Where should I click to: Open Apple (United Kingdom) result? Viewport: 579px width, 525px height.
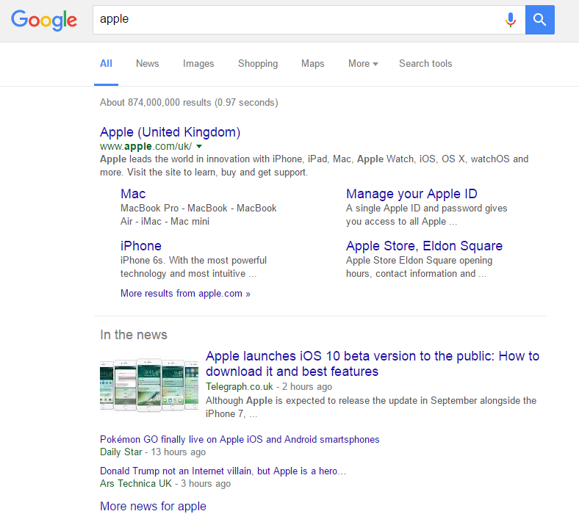[x=170, y=132]
